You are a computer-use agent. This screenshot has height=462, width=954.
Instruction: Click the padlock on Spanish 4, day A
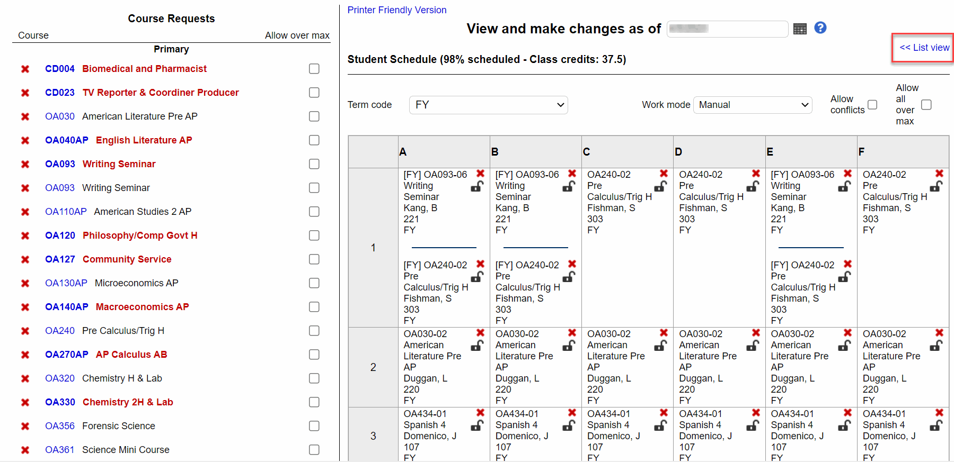point(476,425)
